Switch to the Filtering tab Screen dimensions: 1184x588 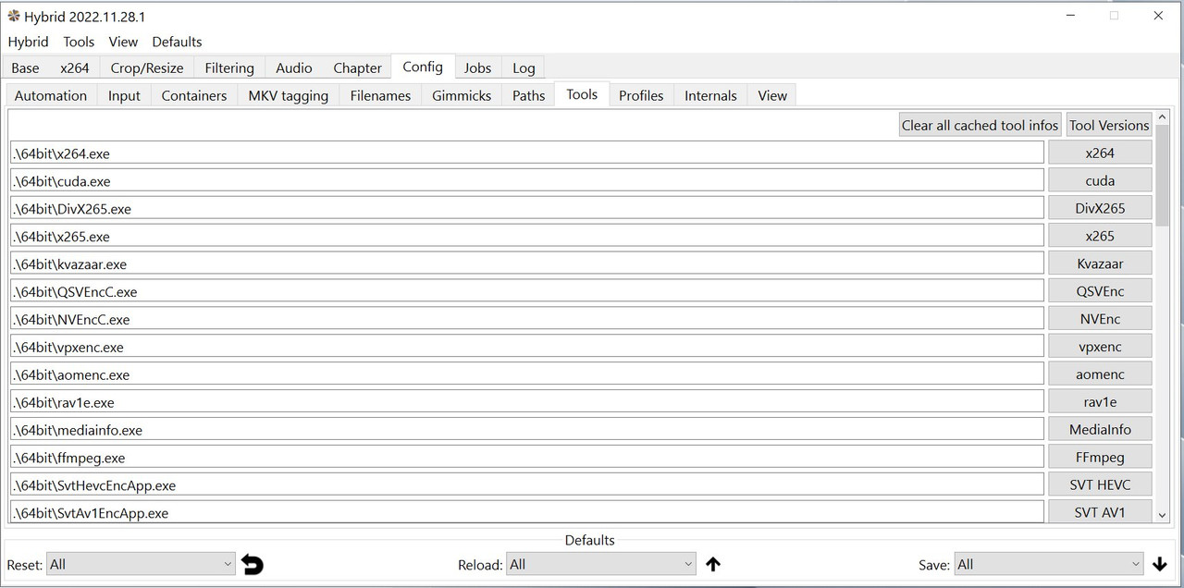pyautogui.click(x=229, y=67)
